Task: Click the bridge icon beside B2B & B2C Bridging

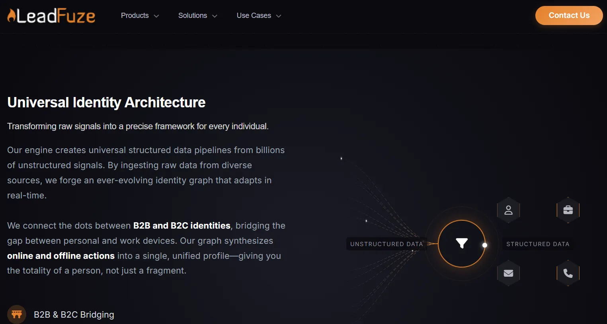Action: 16,314
